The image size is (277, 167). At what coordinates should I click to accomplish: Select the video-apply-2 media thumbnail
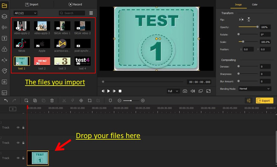(x=22, y=26)
